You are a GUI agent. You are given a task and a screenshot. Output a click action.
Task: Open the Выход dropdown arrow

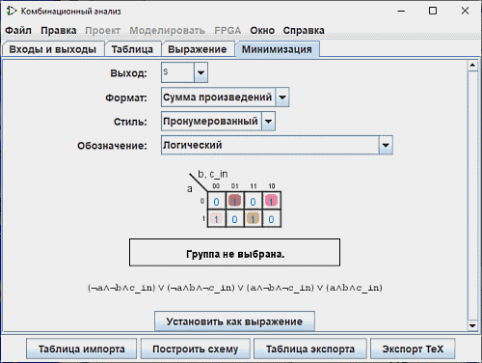click(x=201, y=72)
